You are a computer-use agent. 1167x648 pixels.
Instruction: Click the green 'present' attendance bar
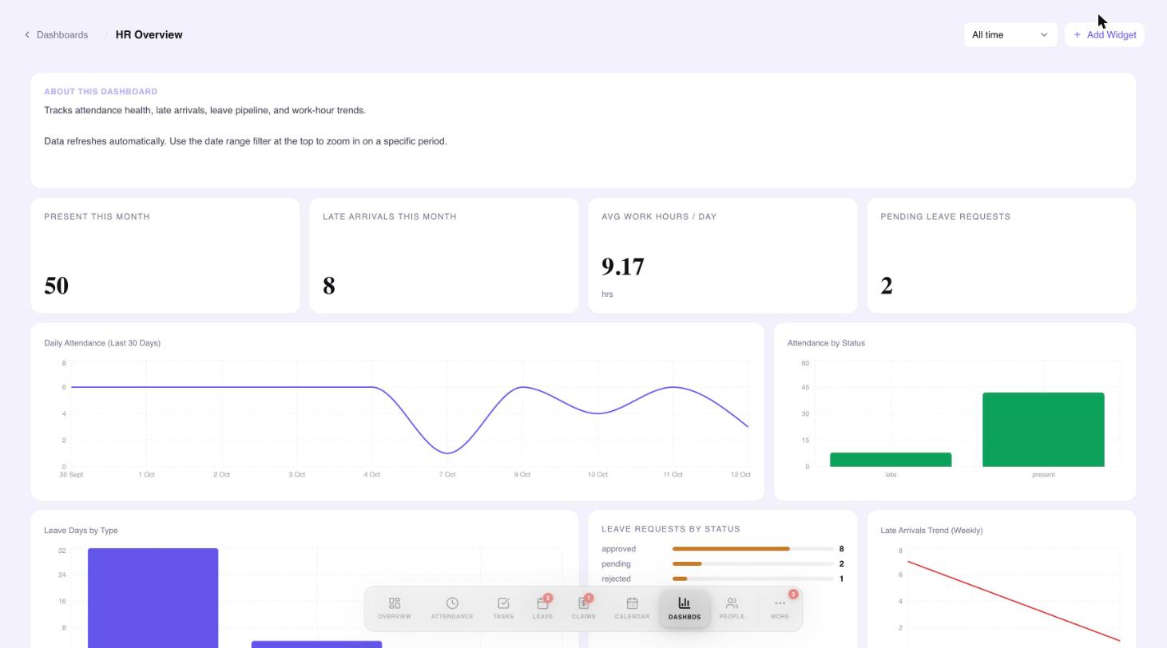click(x=1043, y=429)
